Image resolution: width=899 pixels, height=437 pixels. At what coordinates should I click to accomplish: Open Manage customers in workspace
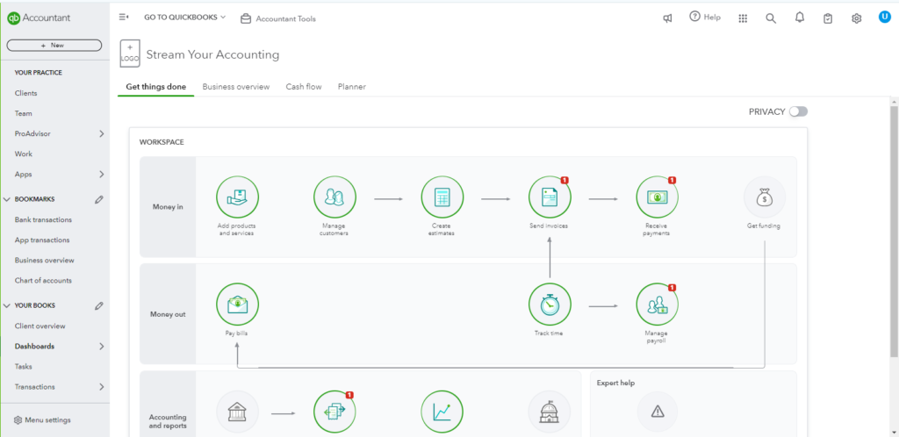334,197
